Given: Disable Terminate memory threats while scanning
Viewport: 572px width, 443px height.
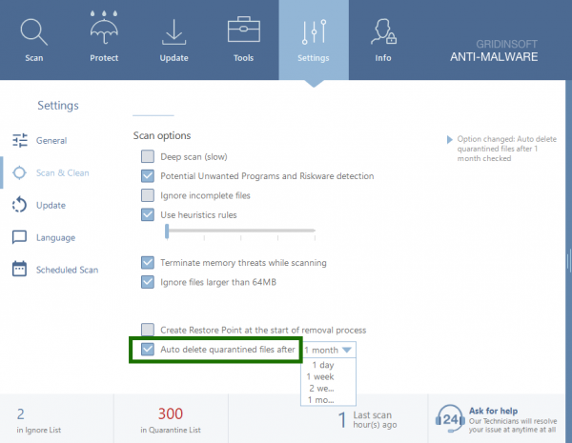Looking at the screenshot, I should 148,263.
